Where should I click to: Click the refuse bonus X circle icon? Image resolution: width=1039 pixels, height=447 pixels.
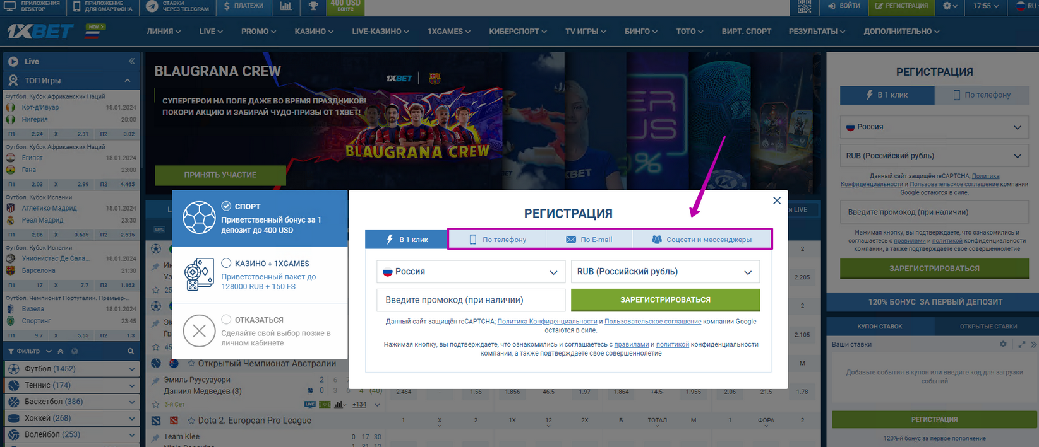[199, 331]
